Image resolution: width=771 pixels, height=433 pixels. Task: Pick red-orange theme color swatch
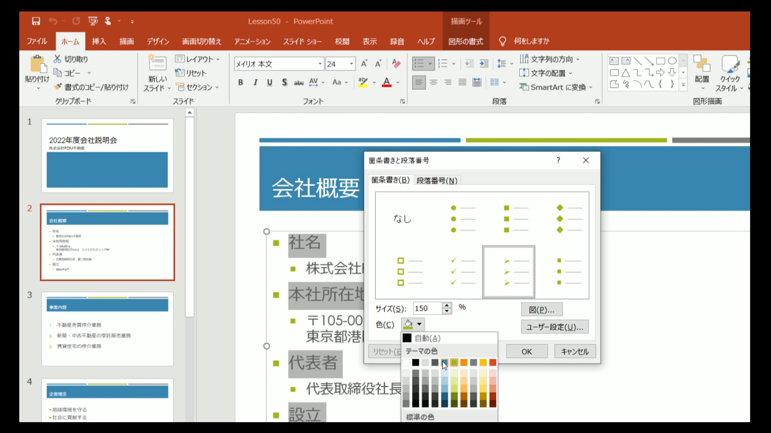click(x=493, y=362)
